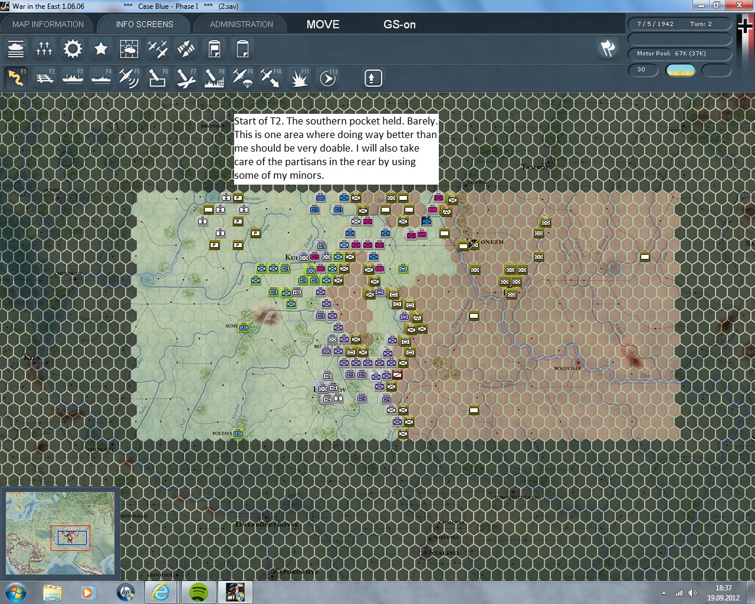Open the reinforcement arrows icon
755x604 pixels.
pyautogui.click(x=186, y=48)
